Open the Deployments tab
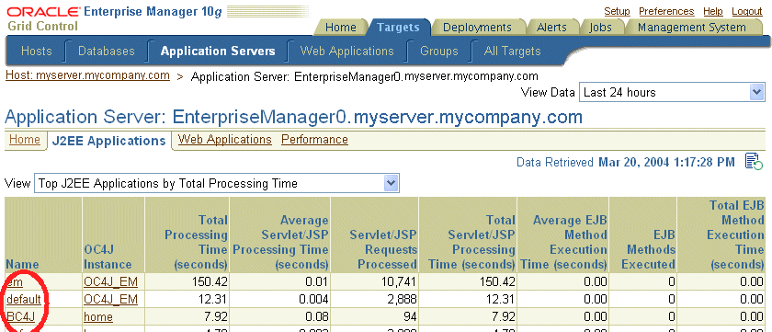The image size is (772, 332). tap(477, 27)
